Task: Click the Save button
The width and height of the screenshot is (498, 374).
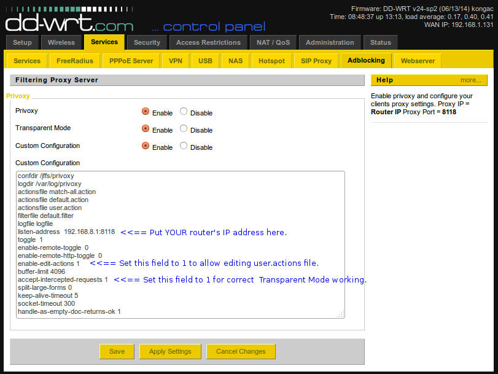Action: [x=117, y=351]
